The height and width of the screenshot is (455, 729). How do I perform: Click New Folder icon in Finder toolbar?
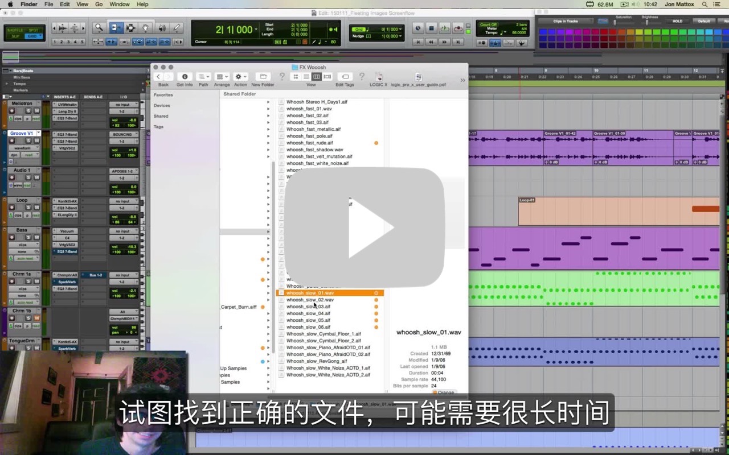point(263,76)
